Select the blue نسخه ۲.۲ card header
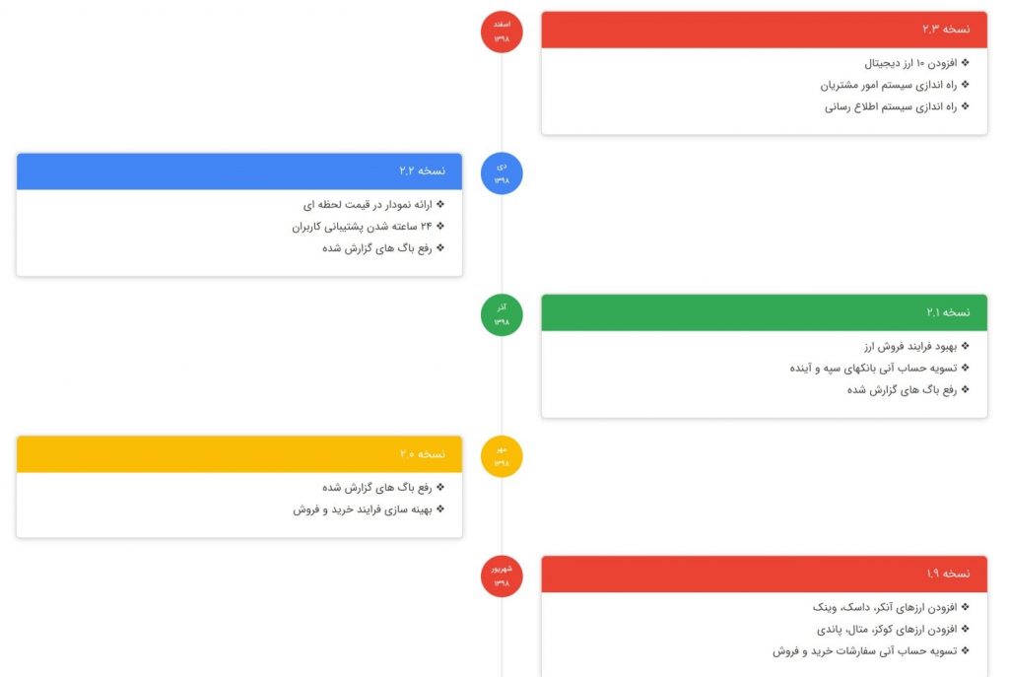Screen dimensions: 1009x677 point(239,171)
